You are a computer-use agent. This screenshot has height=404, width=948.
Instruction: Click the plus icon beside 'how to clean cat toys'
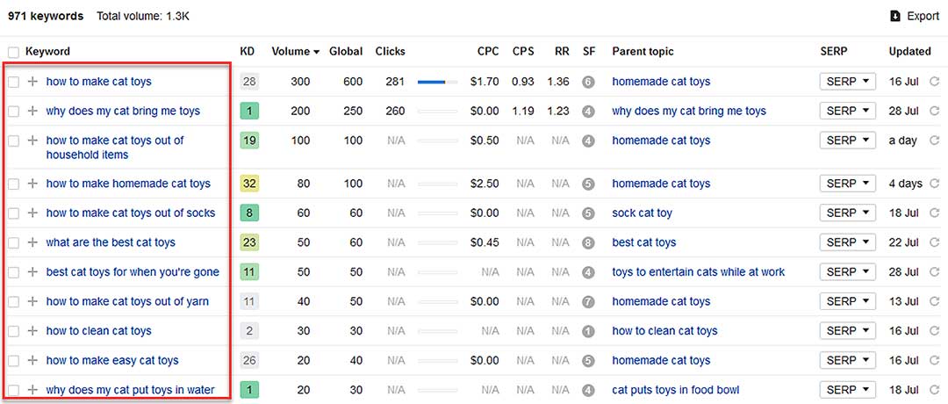(x=32, y=331)
